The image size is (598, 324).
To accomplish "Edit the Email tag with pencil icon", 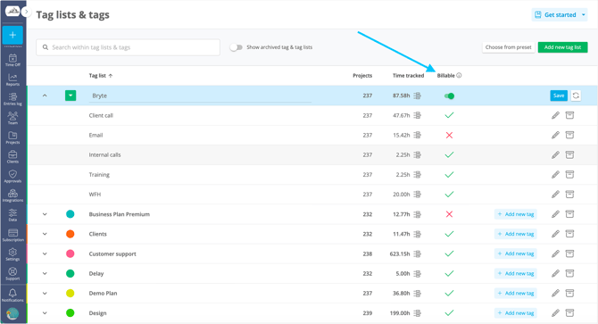I will click(555, 135).
